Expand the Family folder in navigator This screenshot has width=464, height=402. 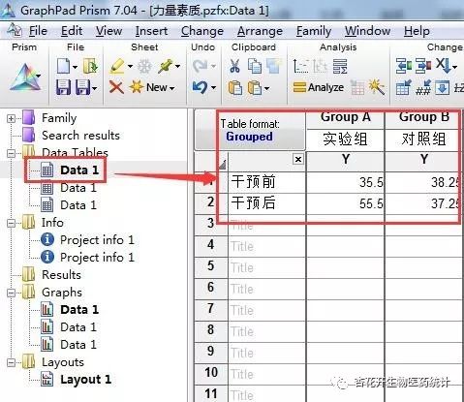(11, 118)
